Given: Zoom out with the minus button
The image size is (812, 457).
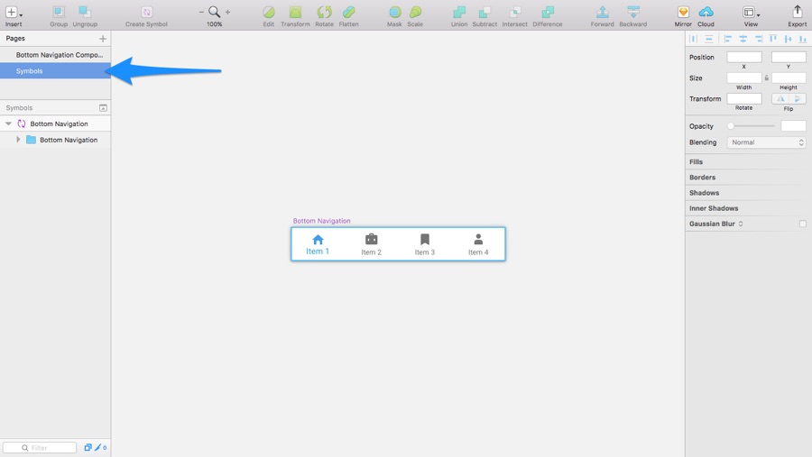Looking at the screenshot, I should tap(201, 12).
